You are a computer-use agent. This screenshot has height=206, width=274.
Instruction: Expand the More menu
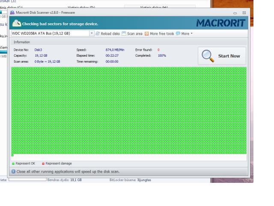(184, 33)
